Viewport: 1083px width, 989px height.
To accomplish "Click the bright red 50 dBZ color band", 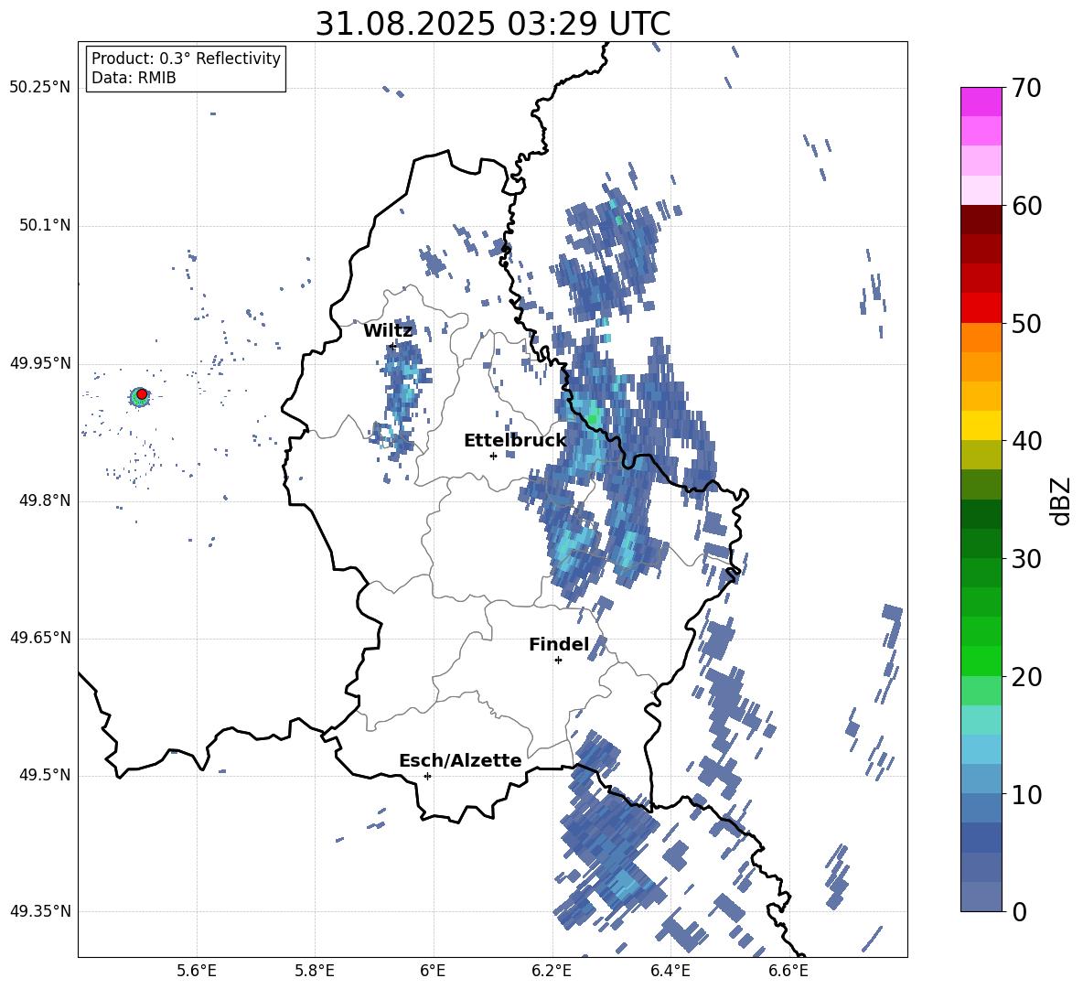I will click(x=981, y=308).
